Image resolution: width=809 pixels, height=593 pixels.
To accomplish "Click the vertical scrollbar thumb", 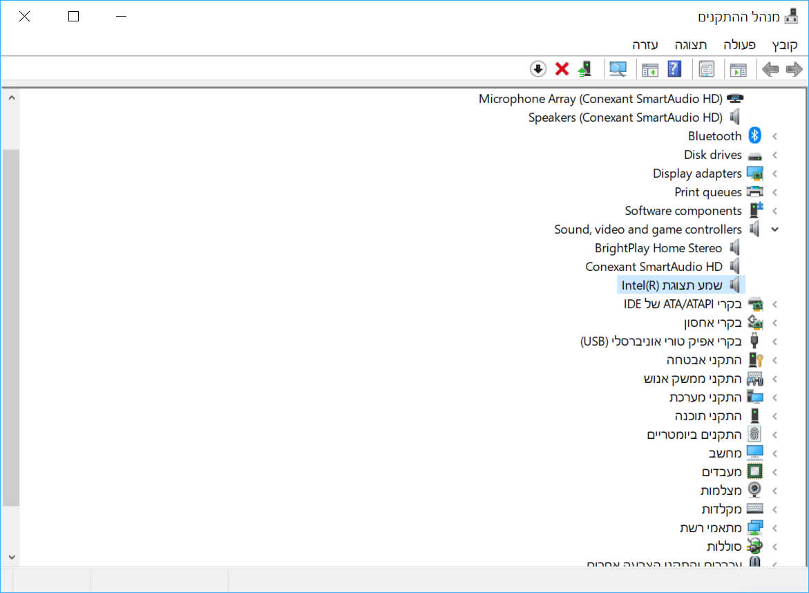I will pos(11,328).
